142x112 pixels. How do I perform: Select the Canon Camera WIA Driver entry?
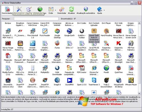click(33, 24)
